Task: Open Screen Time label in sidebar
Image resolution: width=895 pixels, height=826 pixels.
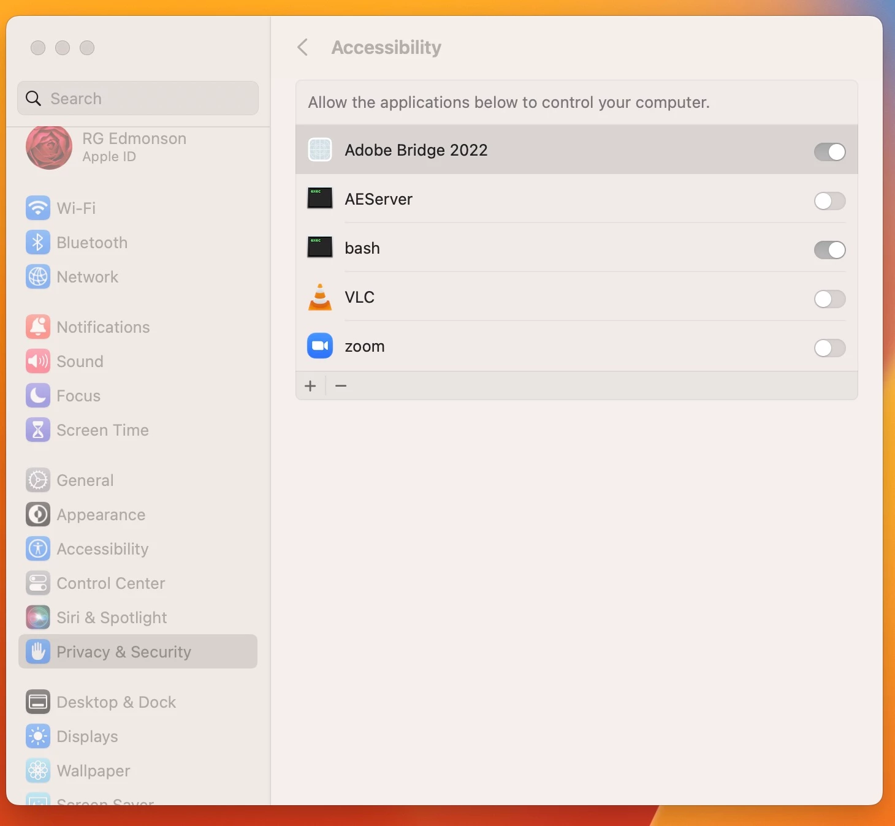Action: coord(102,430)
